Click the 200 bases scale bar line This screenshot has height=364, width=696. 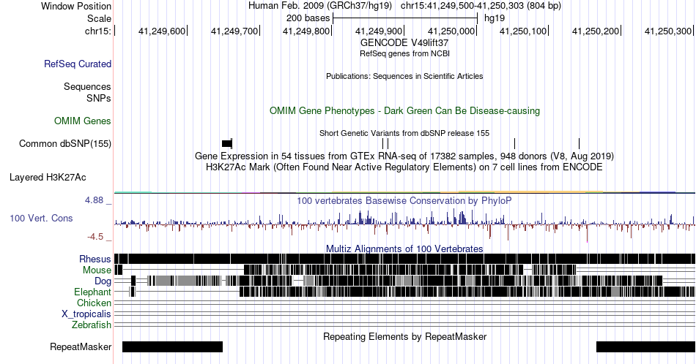point(405,18)
